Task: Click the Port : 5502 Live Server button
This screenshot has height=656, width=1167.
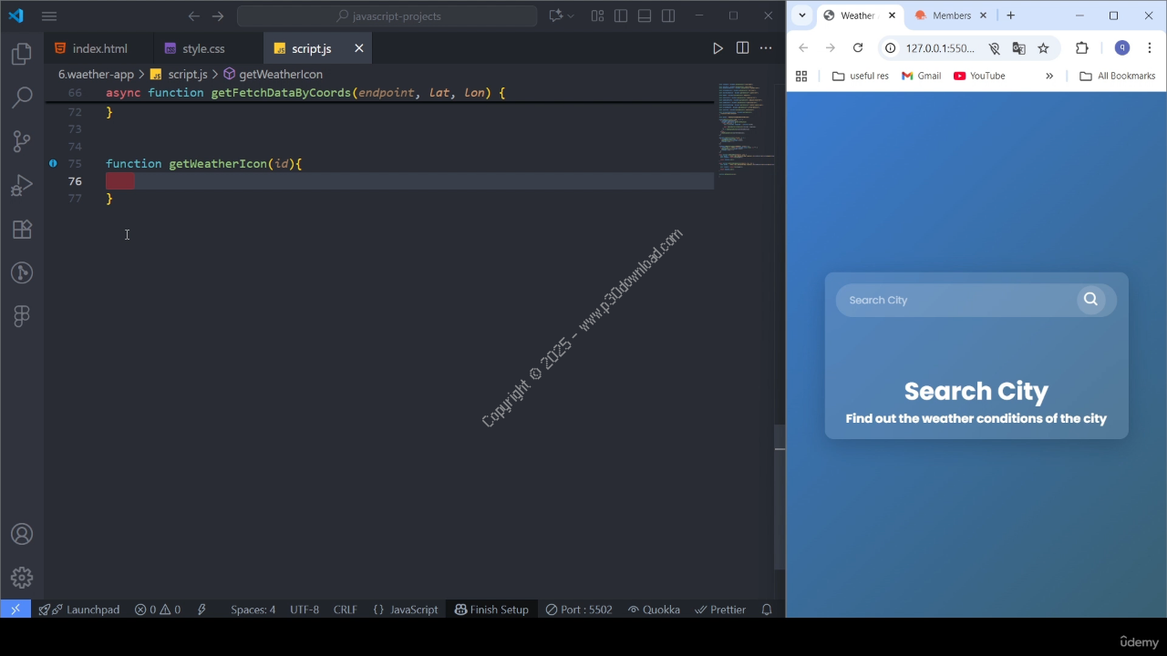Action: (579, 610)
